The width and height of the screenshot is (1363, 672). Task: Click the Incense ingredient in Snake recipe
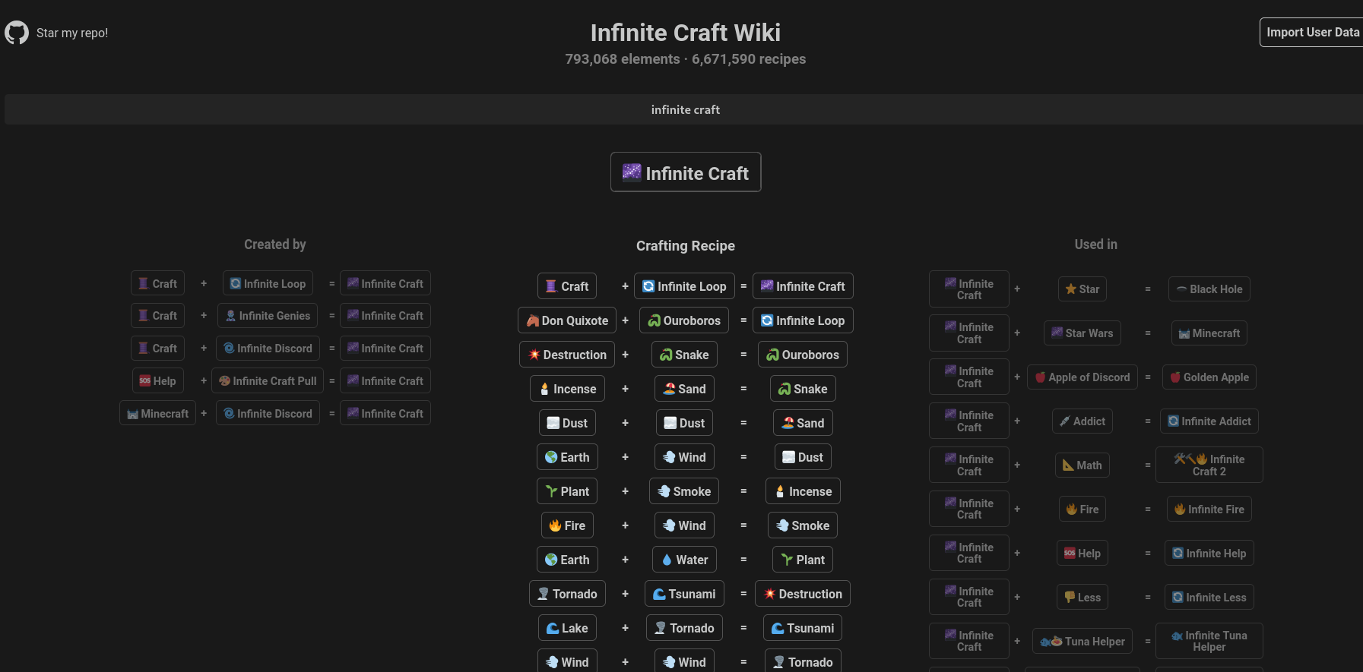tap(567, 389)
